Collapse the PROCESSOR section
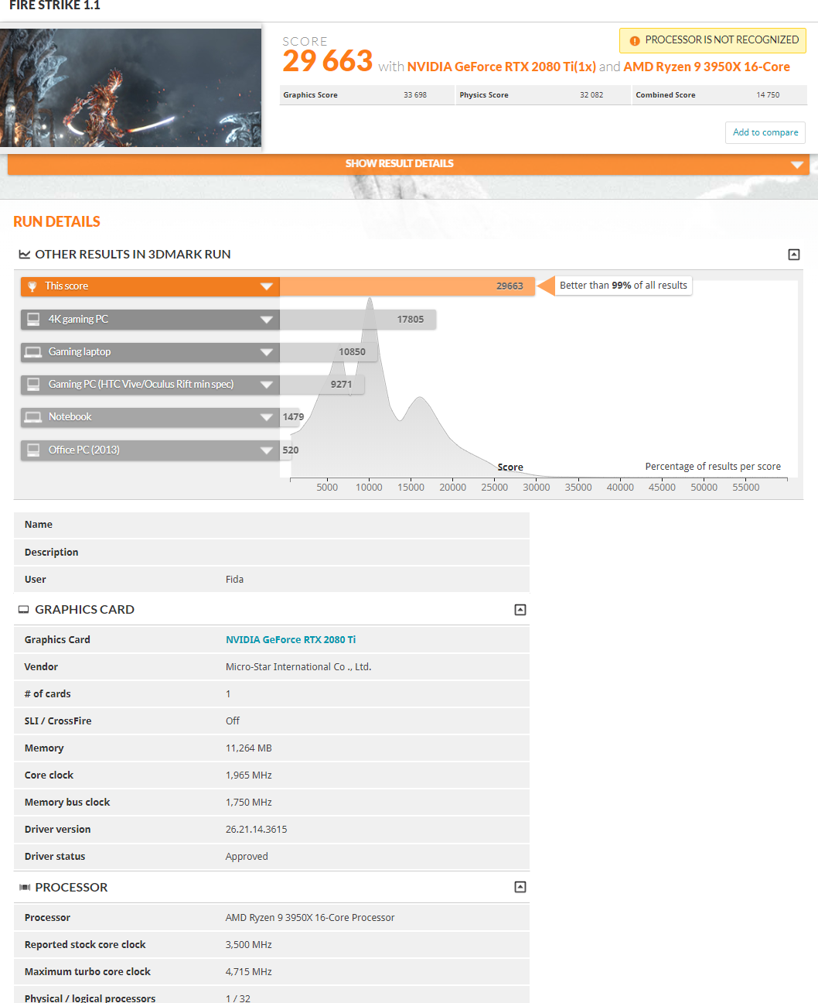This screenshot has width=818, height=1003. tap(520, 886)
